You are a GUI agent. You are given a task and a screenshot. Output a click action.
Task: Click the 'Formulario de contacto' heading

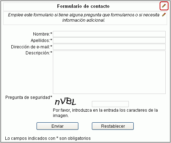point(83,6)
